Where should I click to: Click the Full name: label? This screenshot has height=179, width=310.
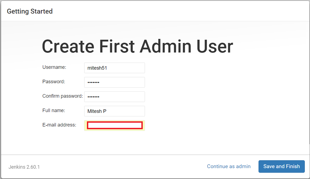click(x=54, y=110)
